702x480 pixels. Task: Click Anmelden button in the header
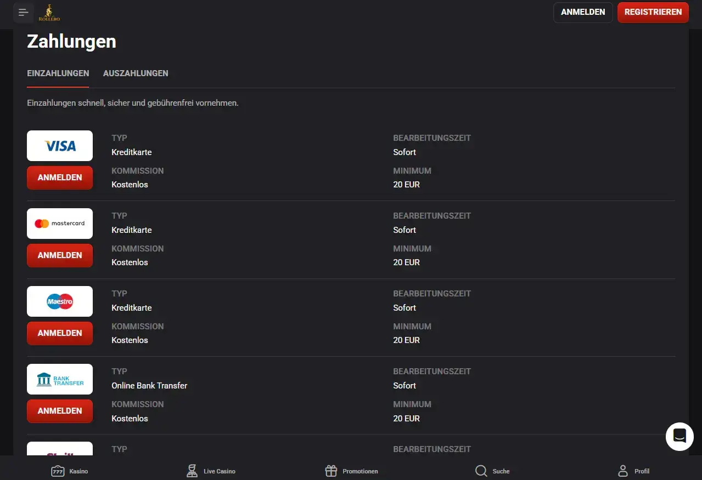click(583, 12)
